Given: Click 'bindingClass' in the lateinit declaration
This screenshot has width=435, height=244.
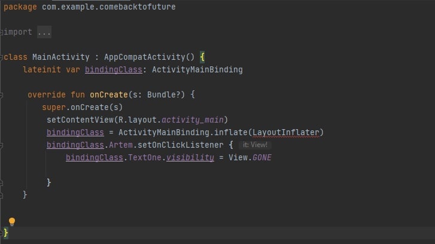Looking at the screenshot, I should 114,69.
